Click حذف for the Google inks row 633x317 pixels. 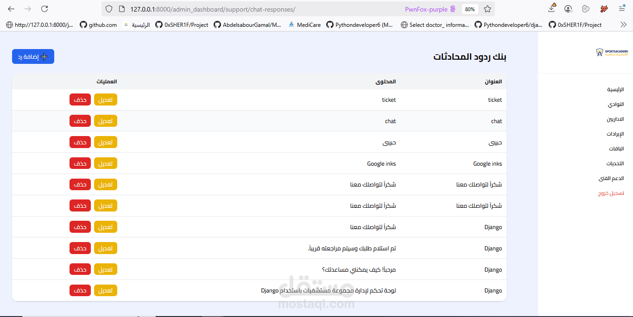(80, 163)
